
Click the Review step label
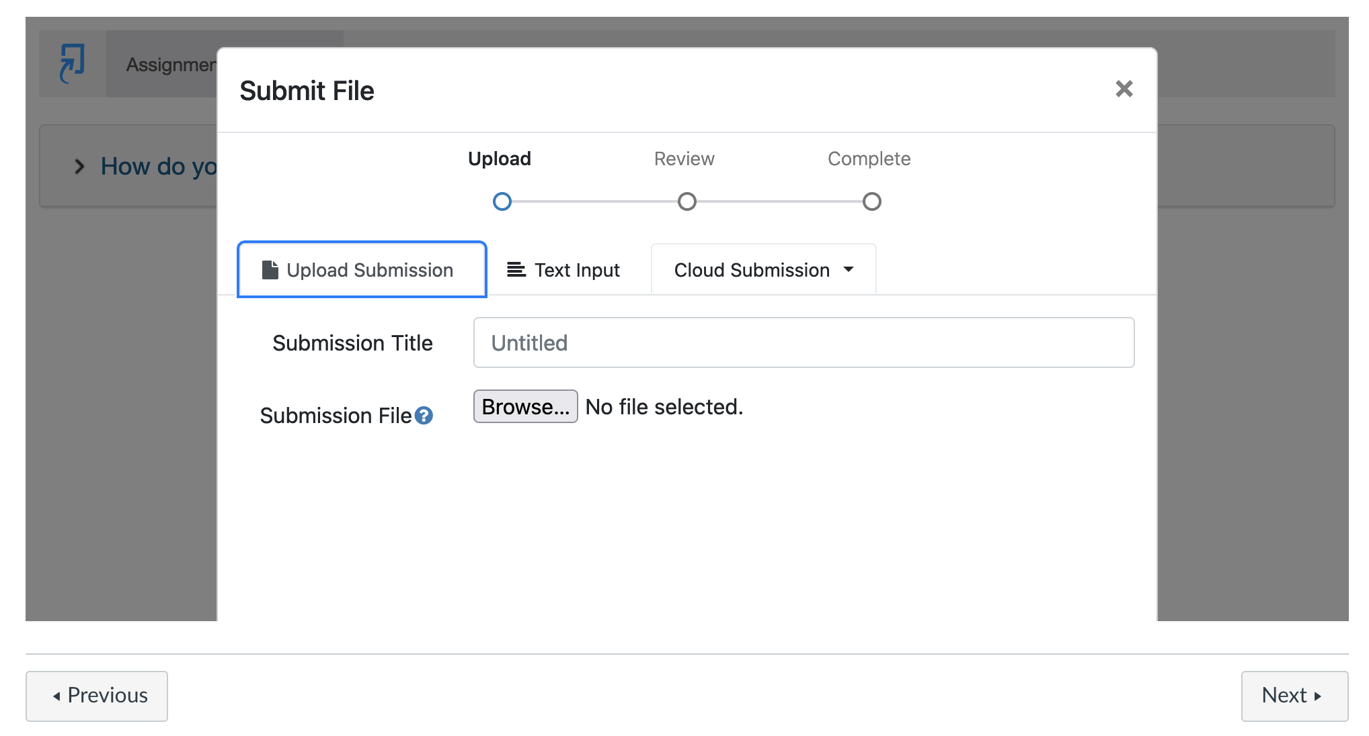[684, 159]
